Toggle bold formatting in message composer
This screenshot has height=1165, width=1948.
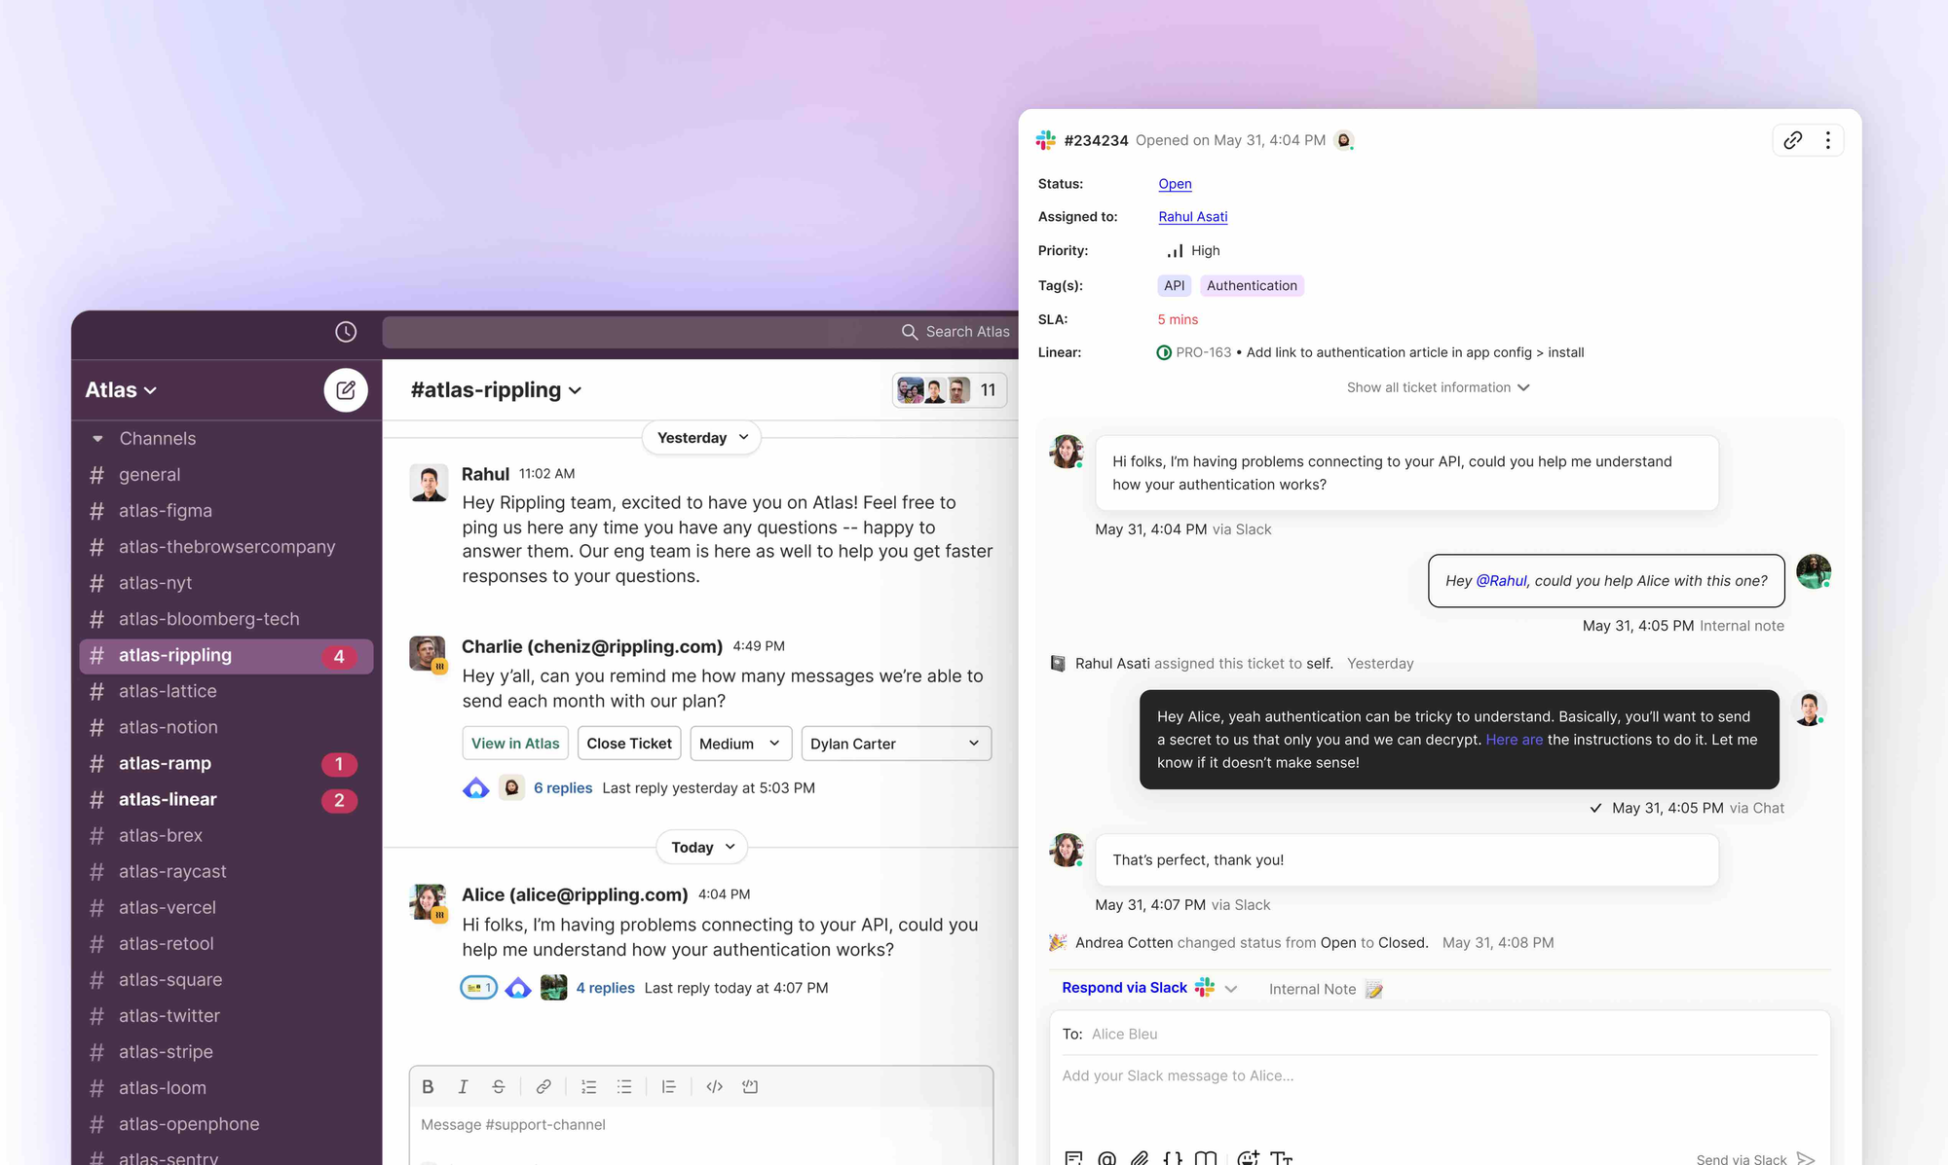click(428, 1086)
